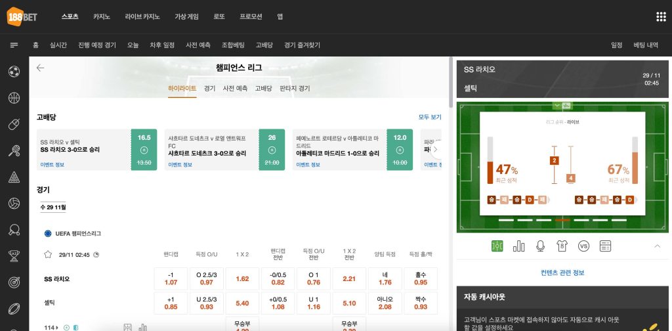Open the A-Z trophy icon in sidebar

[14, 256]
